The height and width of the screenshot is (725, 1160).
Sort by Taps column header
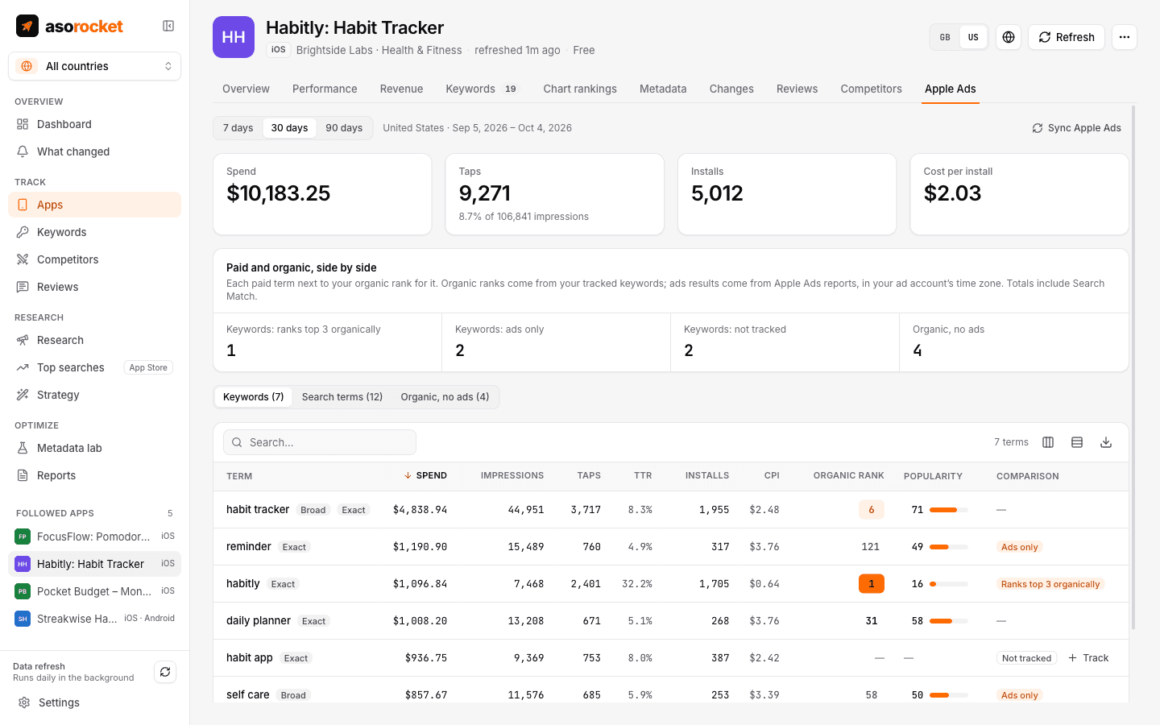(x=589, y=476)
